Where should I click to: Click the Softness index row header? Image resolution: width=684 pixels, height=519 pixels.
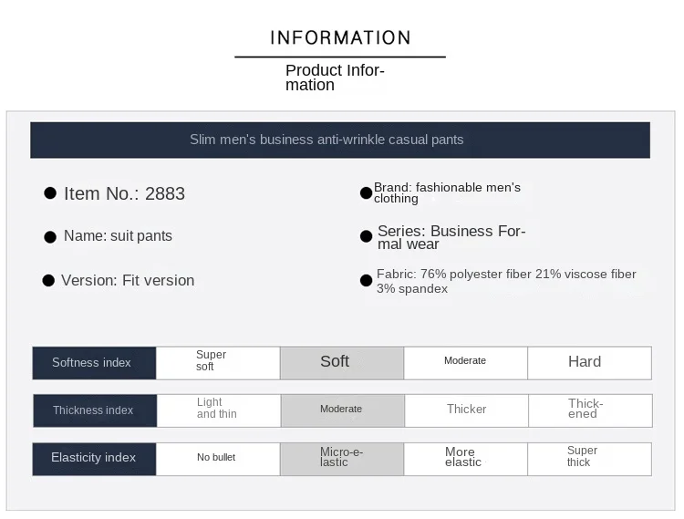pyautogui.click(x=94, y=363)
